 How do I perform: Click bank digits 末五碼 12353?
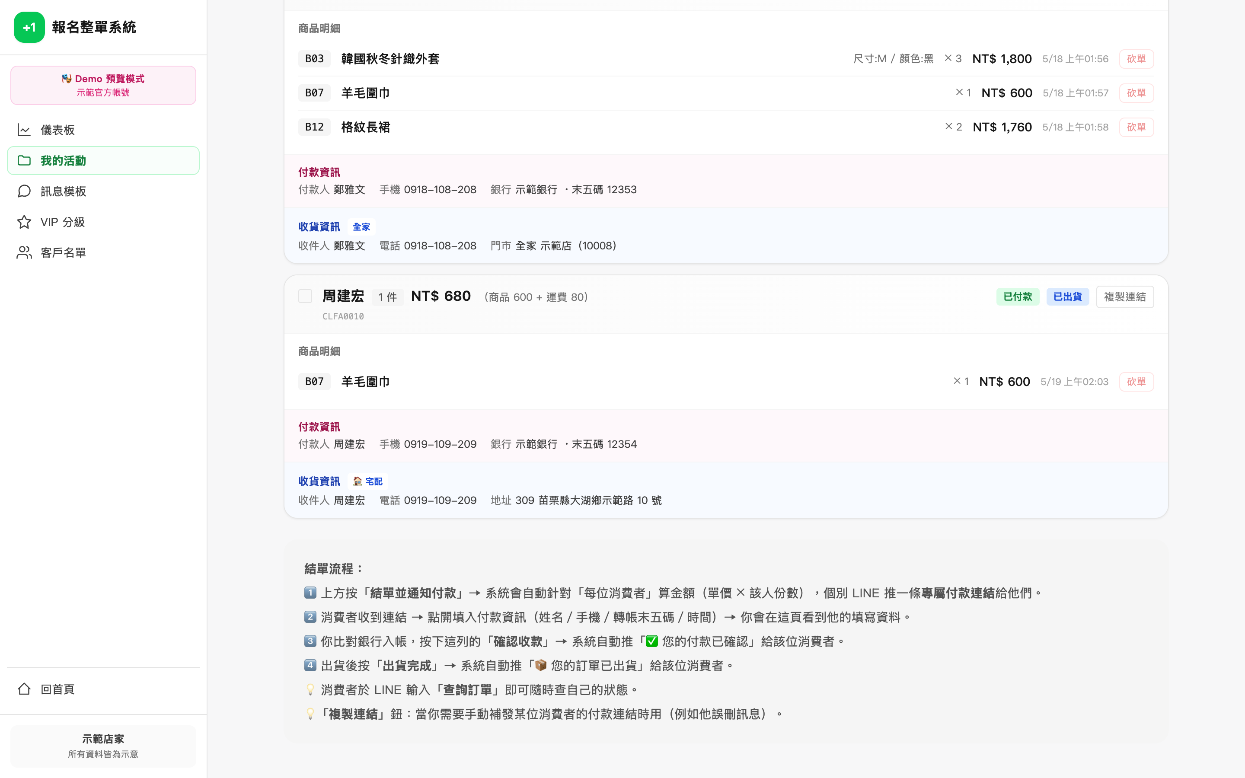[x=604, y=190]
